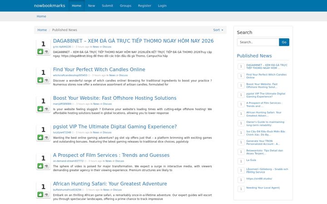Screen dimensions: 327x204
Task: Open the Login page
Action: [x=162, y=5]
